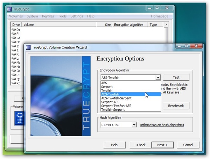Select drive L: in TrueCrypt list
The image size is (210, 159).
tap(15, 59)
